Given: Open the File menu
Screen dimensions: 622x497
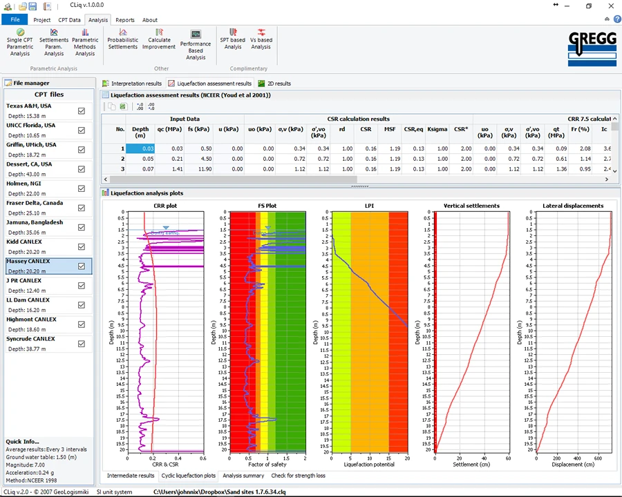Looking at the screenshot, I should (x=15, y=19).
